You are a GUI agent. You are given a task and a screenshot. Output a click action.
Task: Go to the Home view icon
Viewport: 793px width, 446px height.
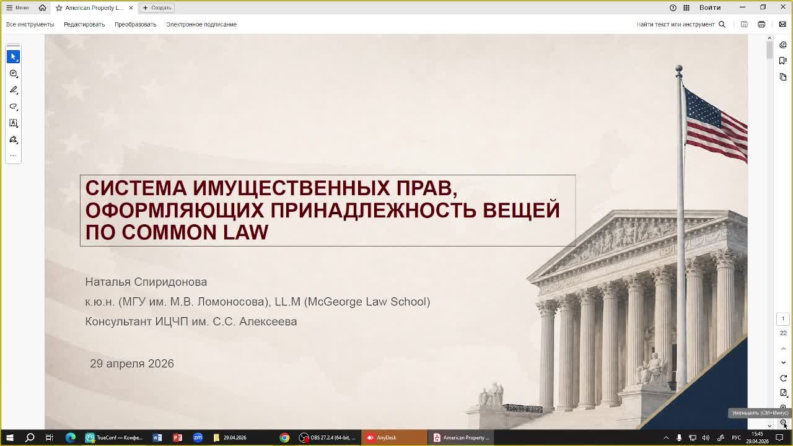42,7
